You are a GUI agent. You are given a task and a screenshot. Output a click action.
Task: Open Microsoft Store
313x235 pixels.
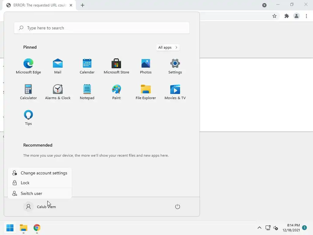click(x=116, y=66)
